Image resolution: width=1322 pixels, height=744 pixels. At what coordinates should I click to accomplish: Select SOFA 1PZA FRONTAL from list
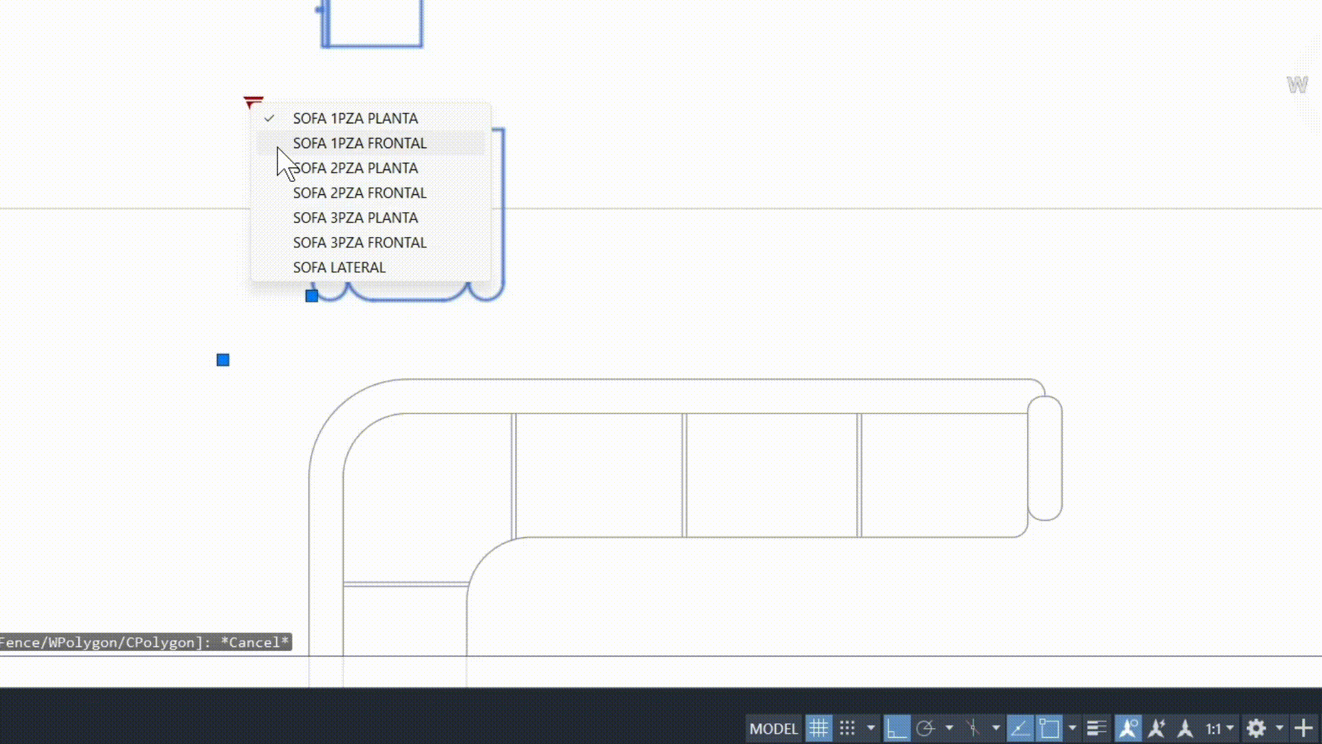359,143
